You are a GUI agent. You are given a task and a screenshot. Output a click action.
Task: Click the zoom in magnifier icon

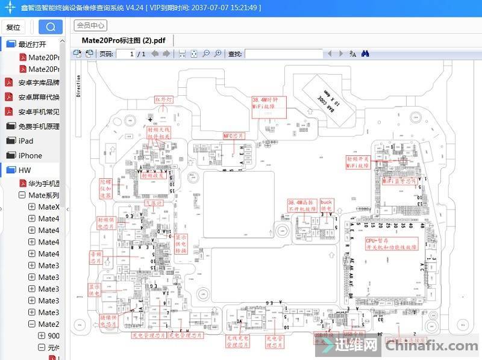pos(218,54)
